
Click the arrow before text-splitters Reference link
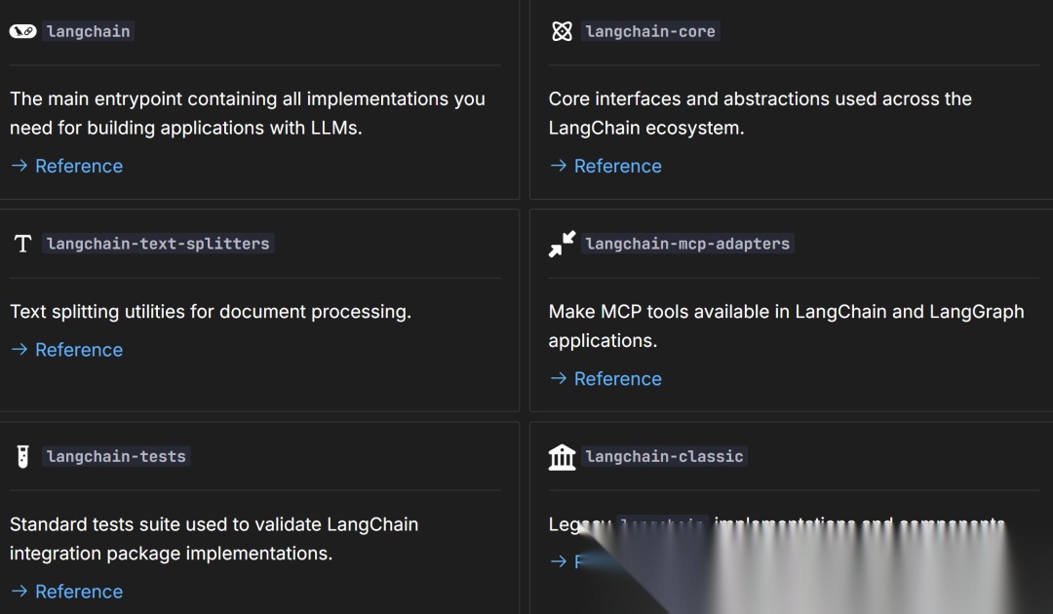click(19, 349)
